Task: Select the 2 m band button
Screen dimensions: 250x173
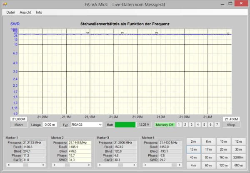Action: [193, 141]
